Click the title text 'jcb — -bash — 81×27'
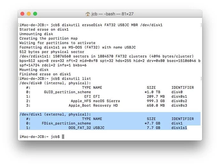 point(112,14)
